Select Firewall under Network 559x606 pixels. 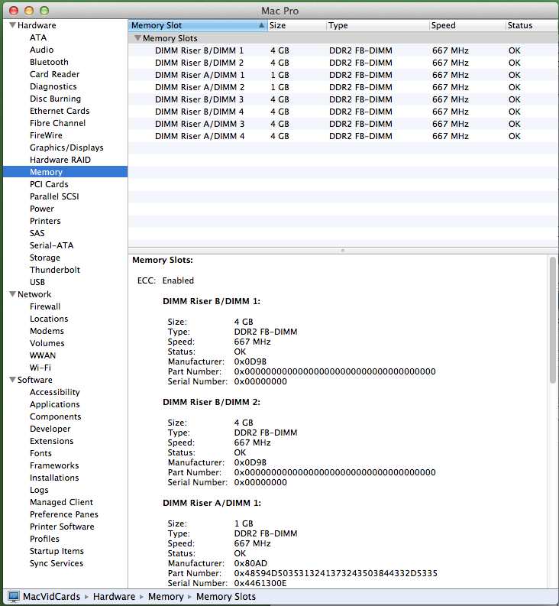click(x=45, y=306)
